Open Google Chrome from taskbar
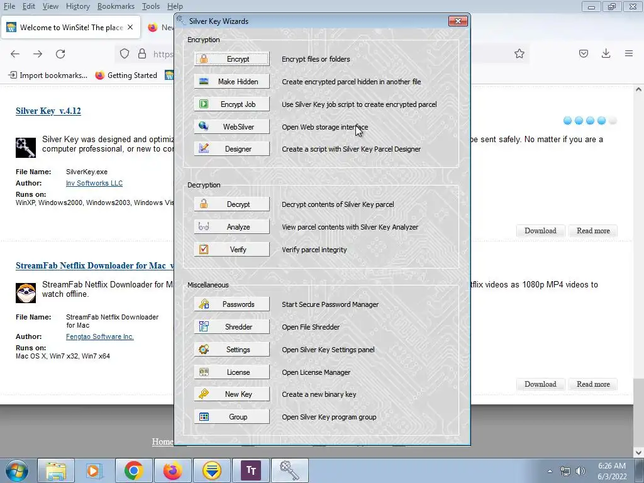 [x=133, y=470]
